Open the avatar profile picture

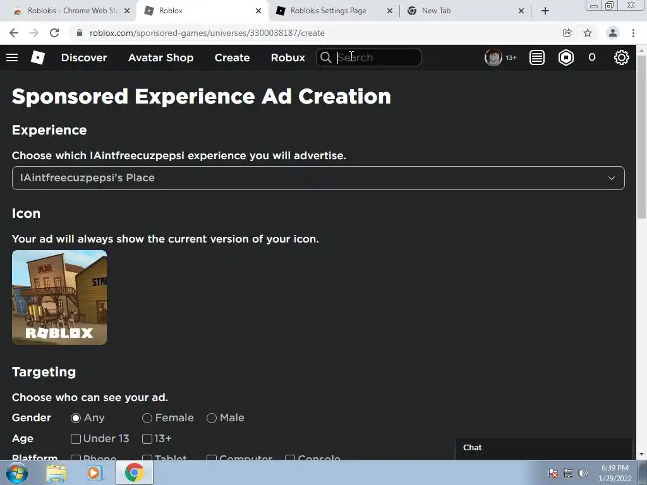(x=493, y=57)
